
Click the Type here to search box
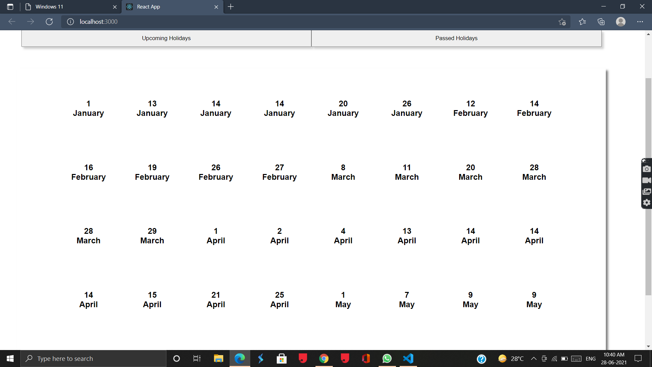coord(93,359)
